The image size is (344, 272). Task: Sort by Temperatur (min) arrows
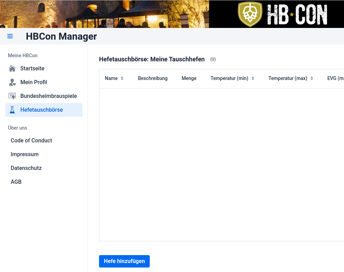pos(253,78)
